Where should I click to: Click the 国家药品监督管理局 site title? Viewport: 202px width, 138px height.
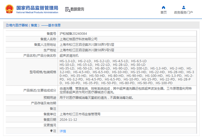[x=37, y=8]
